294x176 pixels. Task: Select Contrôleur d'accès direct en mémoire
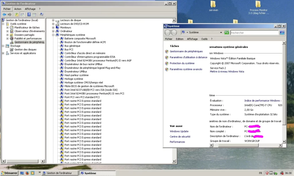(x=85, y=53)
